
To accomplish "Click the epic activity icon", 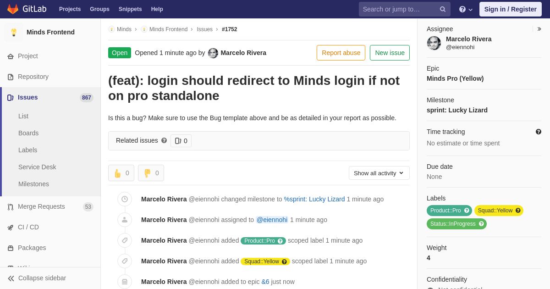I will pos(125,282).
